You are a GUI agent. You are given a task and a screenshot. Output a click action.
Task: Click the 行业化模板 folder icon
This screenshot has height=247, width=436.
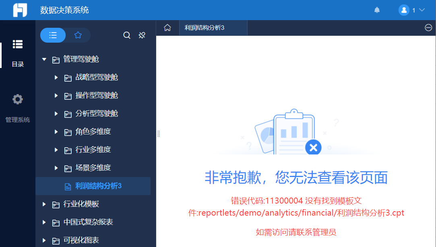pos(56,205)
